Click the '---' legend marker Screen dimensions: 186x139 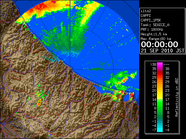pos(166,64)
